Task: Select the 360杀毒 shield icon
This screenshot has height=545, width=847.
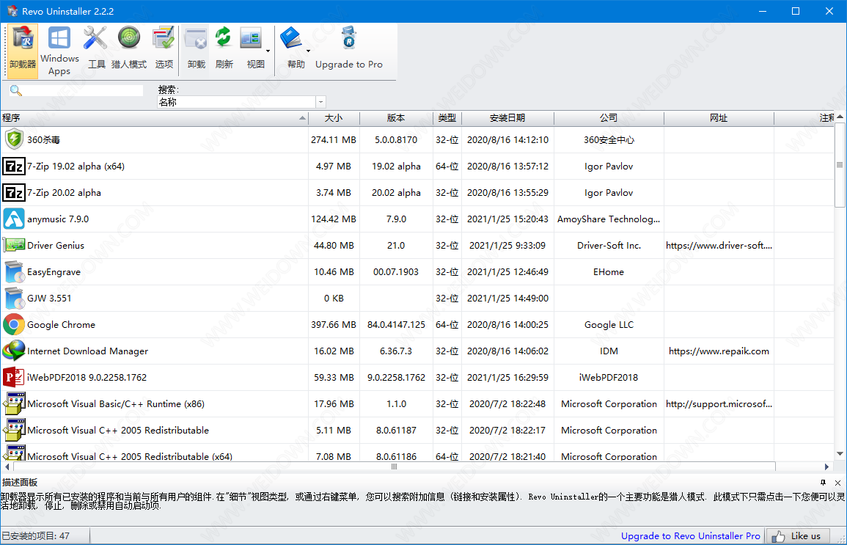Action: [14, 139]
